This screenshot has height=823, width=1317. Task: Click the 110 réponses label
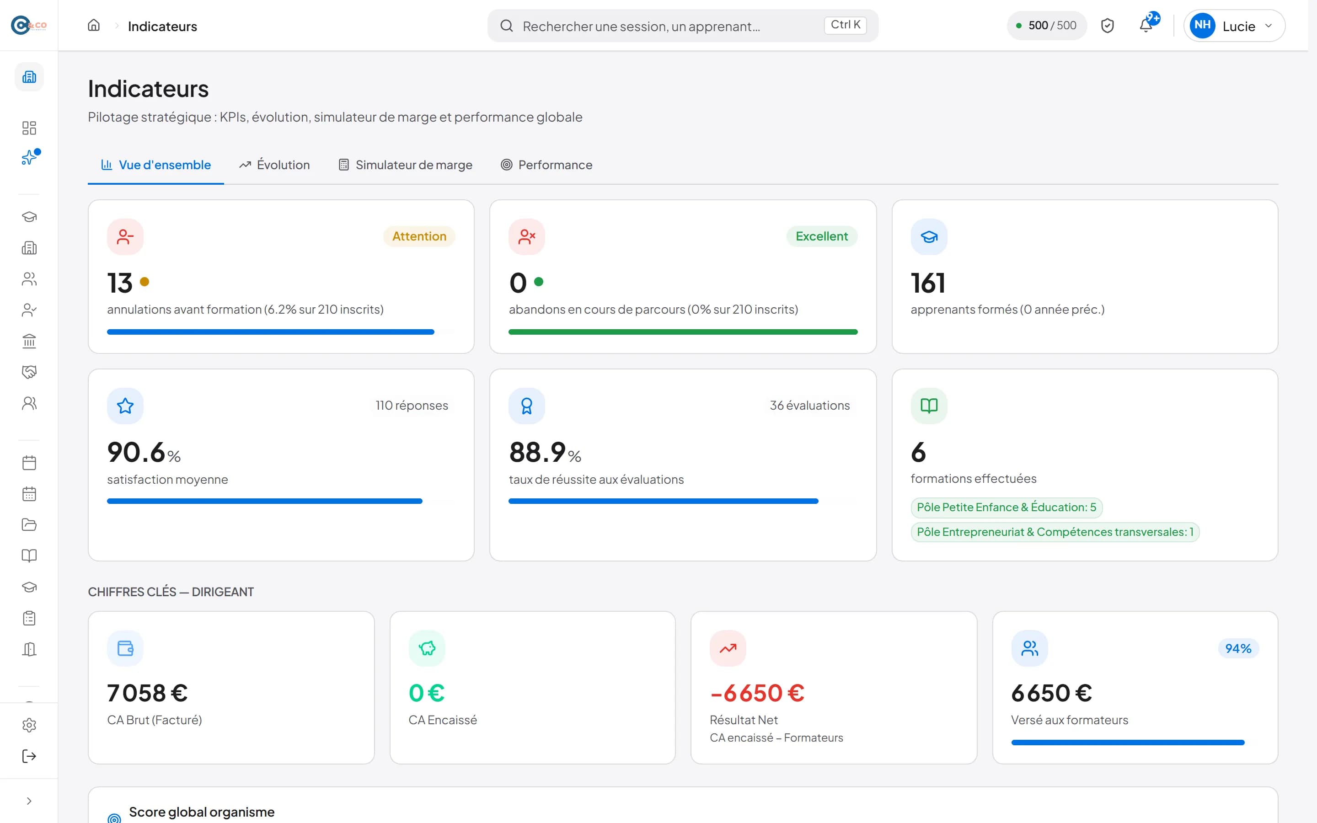[412, 406]
